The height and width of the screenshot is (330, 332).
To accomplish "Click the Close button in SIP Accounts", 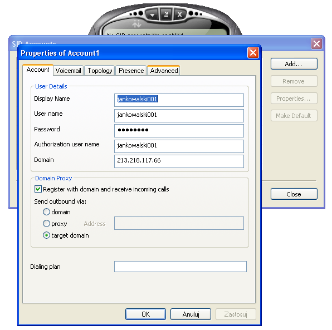I will [294, 194].
